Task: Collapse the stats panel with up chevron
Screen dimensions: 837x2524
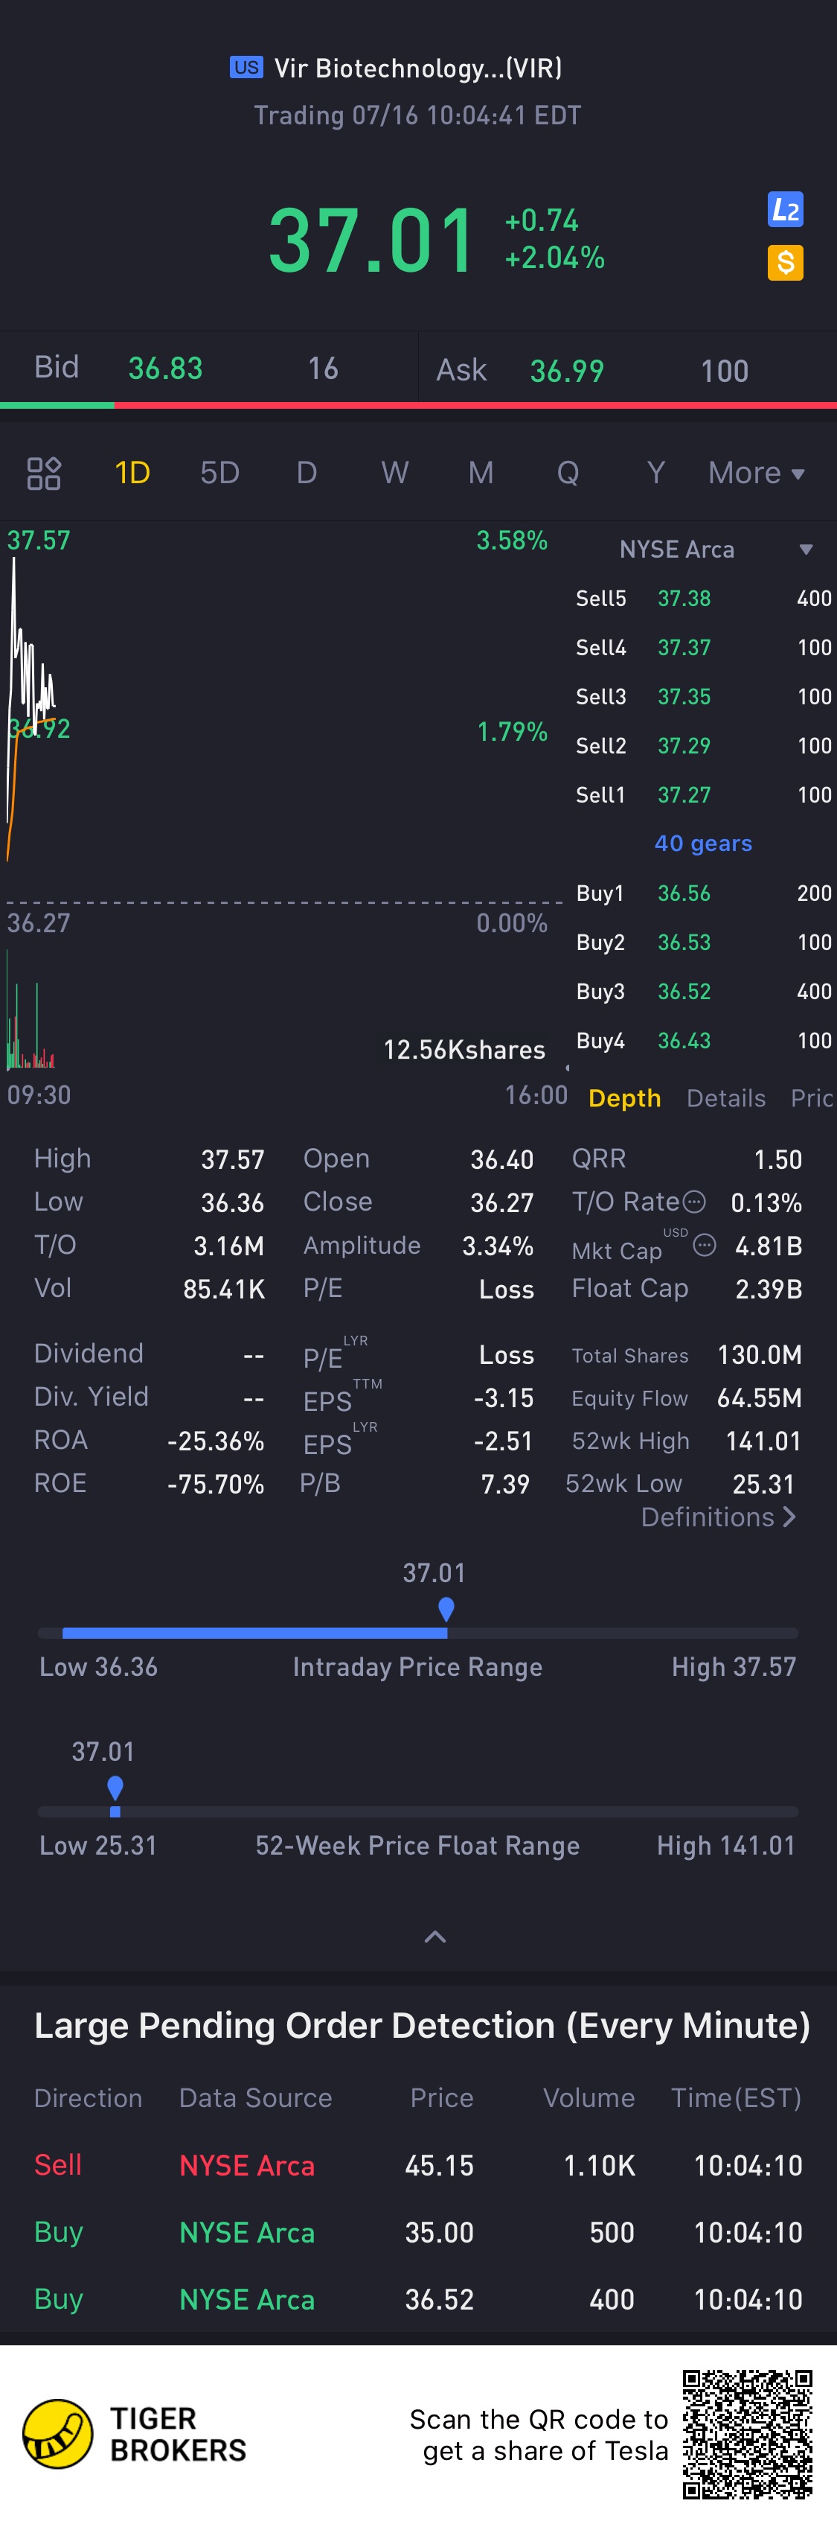Action: (x=434, y=1936)
